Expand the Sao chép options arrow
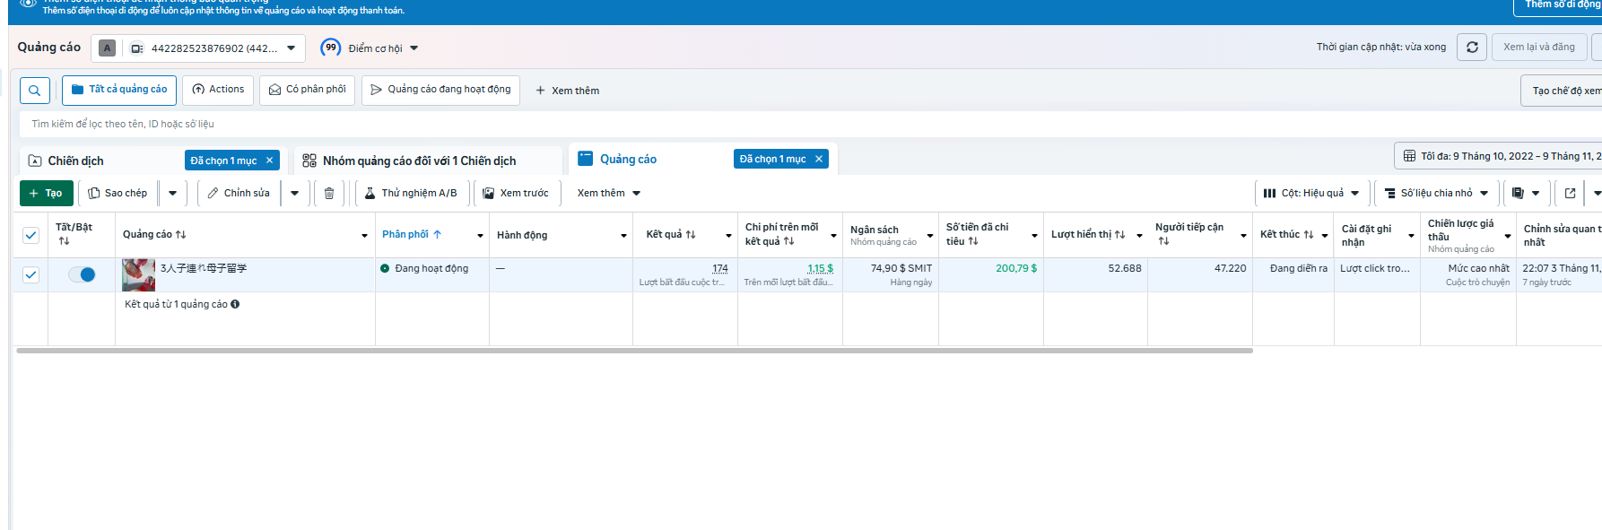Viewport: 1602px width, 530px height. click(x=173, y=194)
